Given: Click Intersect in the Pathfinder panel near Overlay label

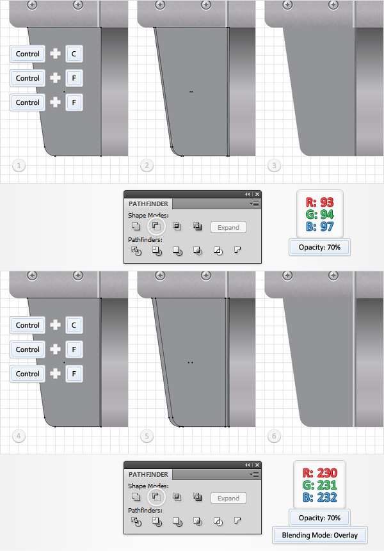Looking at the screenshot, I should click(x=177, y=497).
